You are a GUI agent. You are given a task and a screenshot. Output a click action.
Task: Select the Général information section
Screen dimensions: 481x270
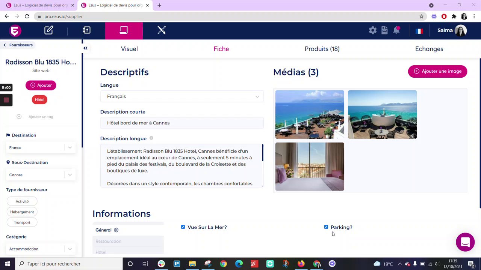click(103, 230)
